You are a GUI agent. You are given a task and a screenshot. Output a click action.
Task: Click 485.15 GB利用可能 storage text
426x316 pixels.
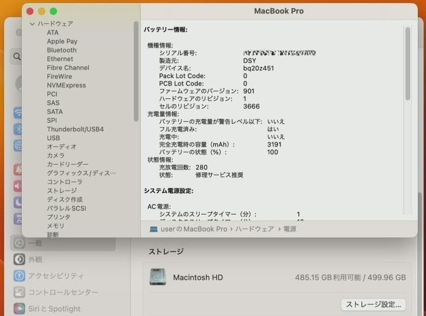(x=328, y=277)
